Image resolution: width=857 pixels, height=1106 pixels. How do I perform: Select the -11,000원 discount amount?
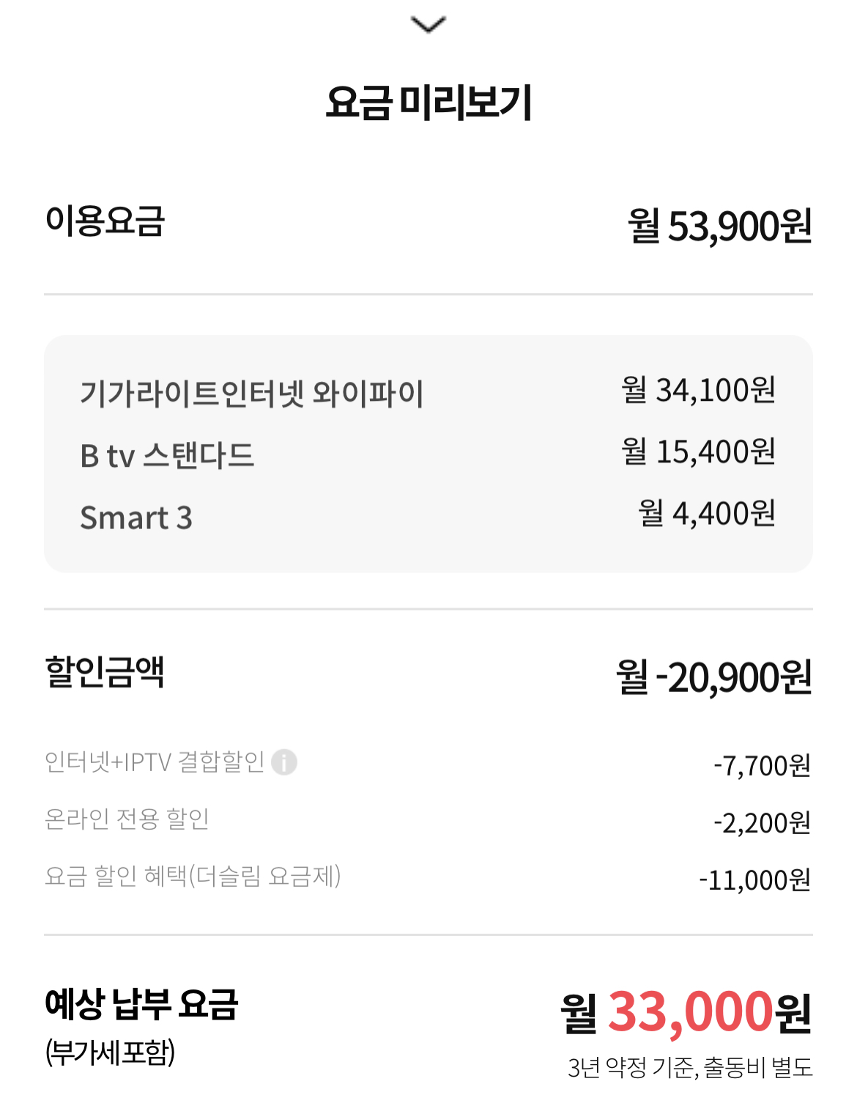point(755,880)
